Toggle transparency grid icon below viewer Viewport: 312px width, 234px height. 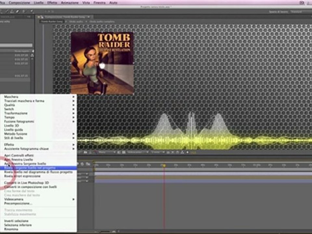tap(123, 152)
